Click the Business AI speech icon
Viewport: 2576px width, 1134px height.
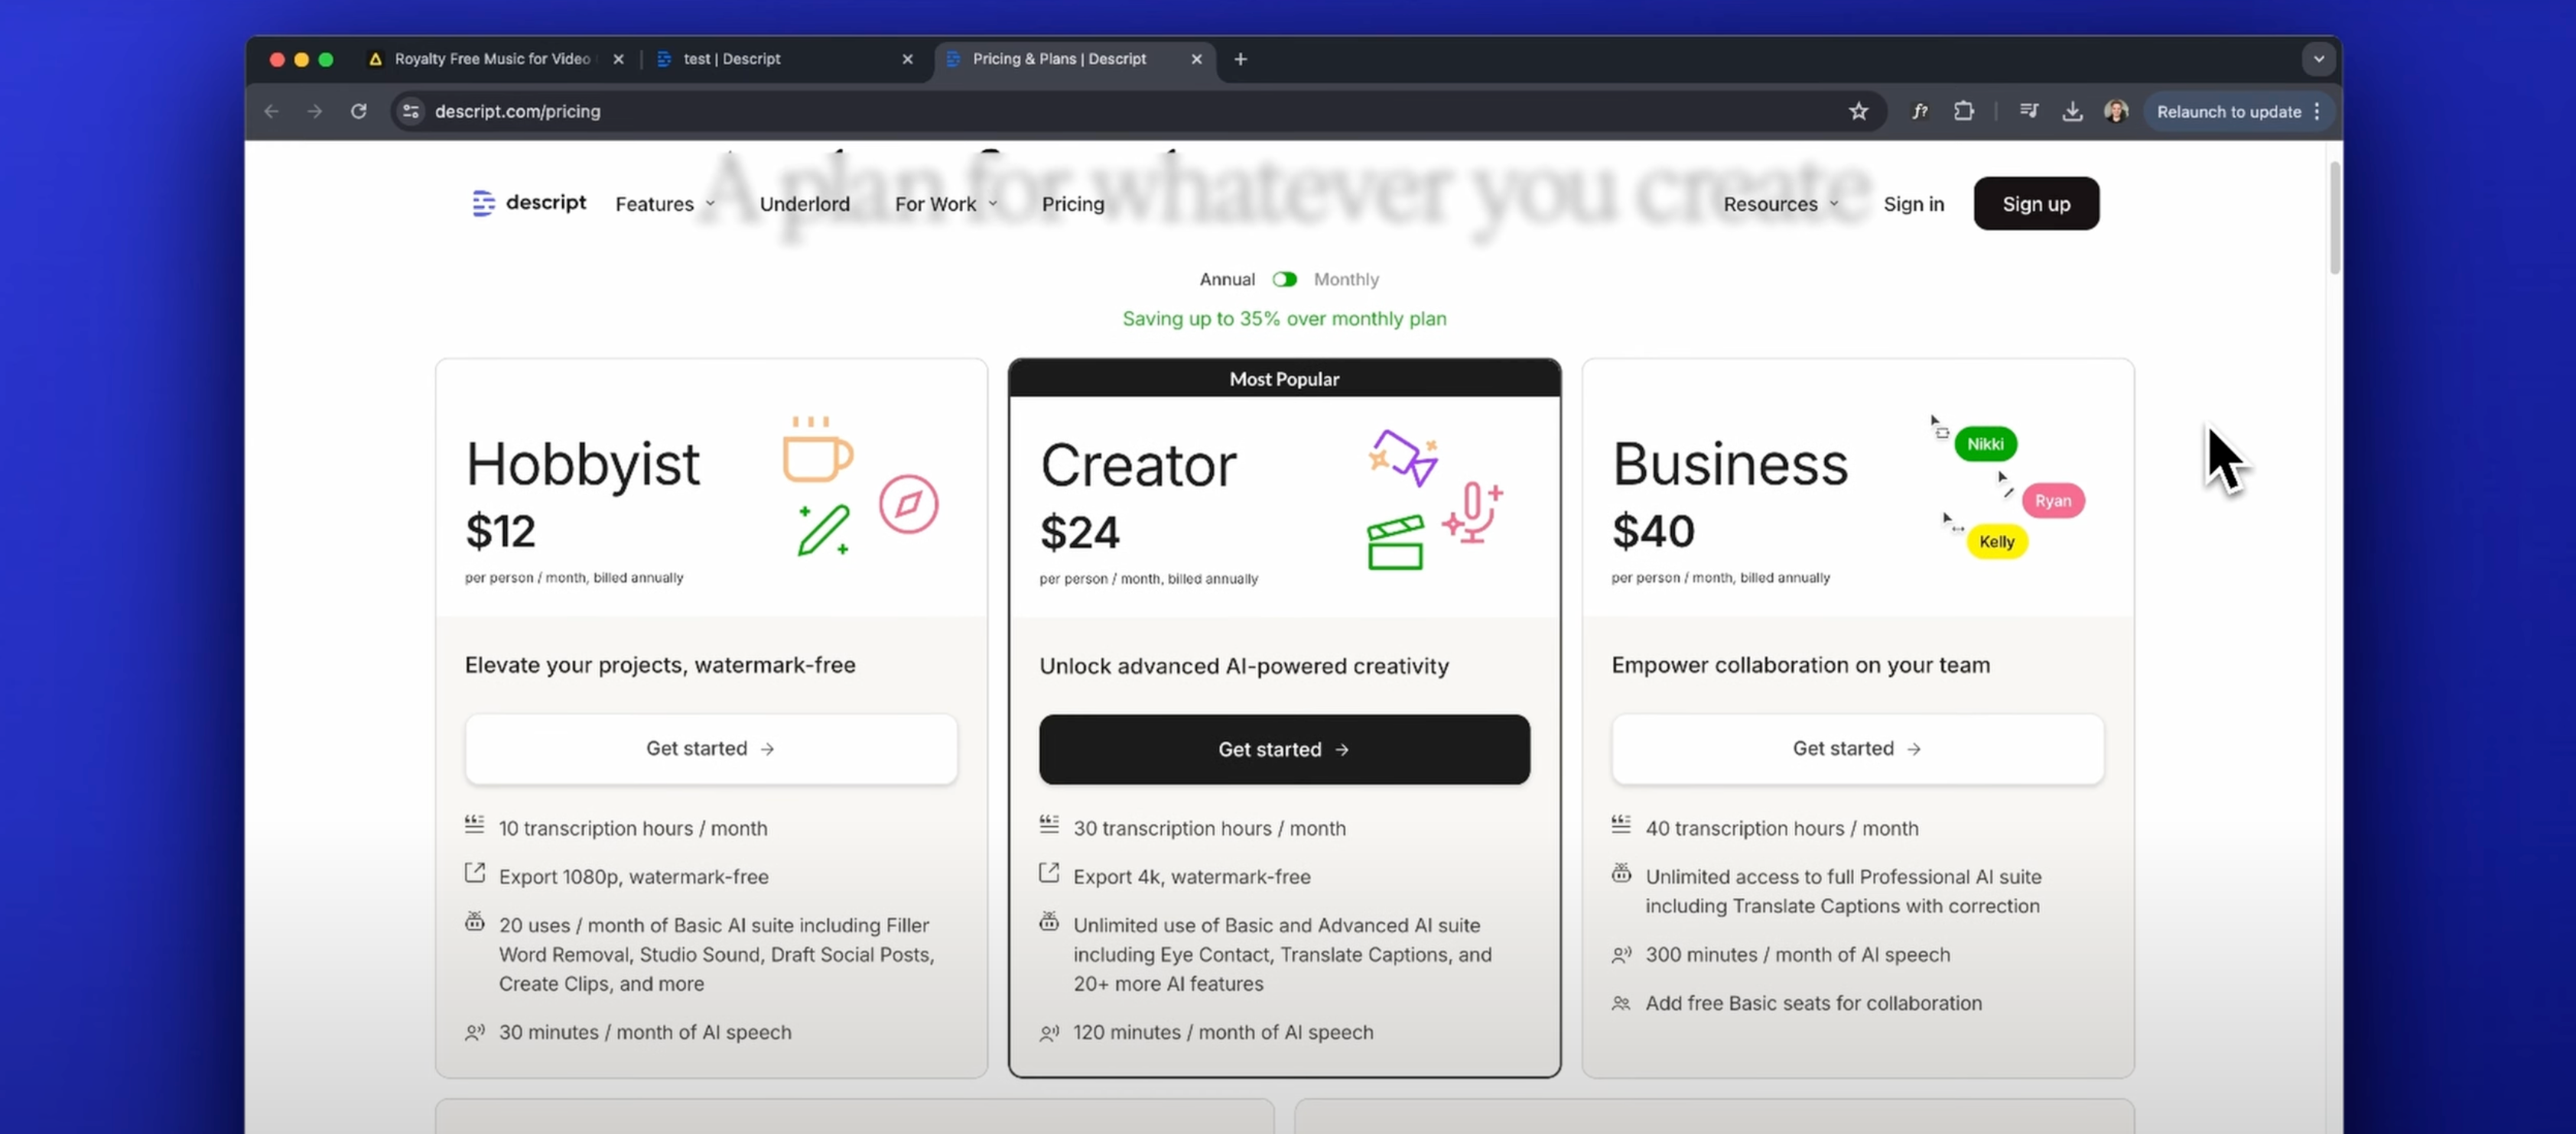[1621, 954]
